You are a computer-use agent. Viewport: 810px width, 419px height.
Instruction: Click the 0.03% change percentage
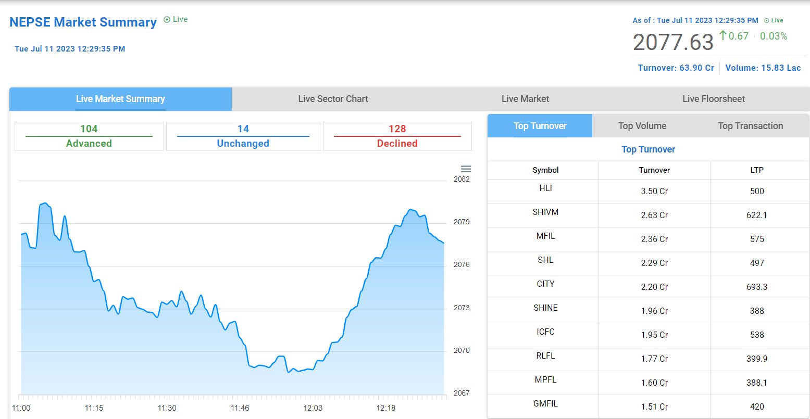point(774,36)
